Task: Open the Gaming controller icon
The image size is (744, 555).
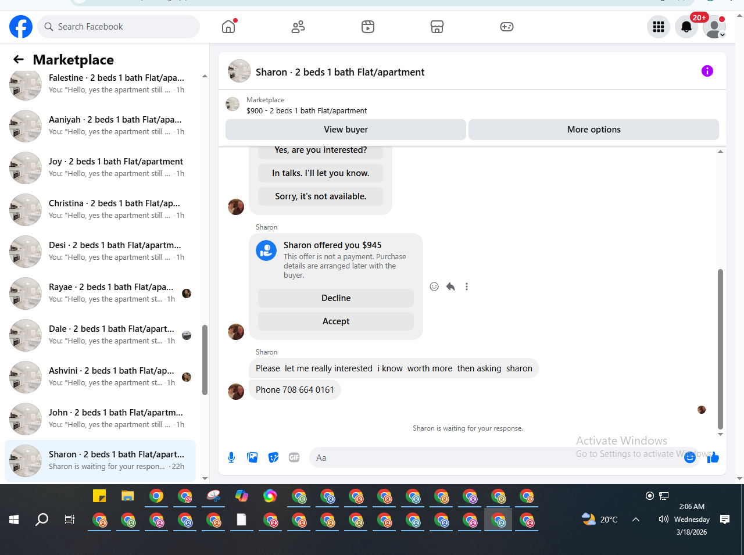Action: pos(507,27)
